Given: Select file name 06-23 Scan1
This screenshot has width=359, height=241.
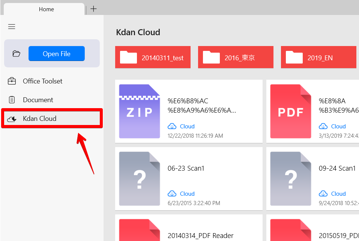Looking at the screenshot, I should pos(186,168).
